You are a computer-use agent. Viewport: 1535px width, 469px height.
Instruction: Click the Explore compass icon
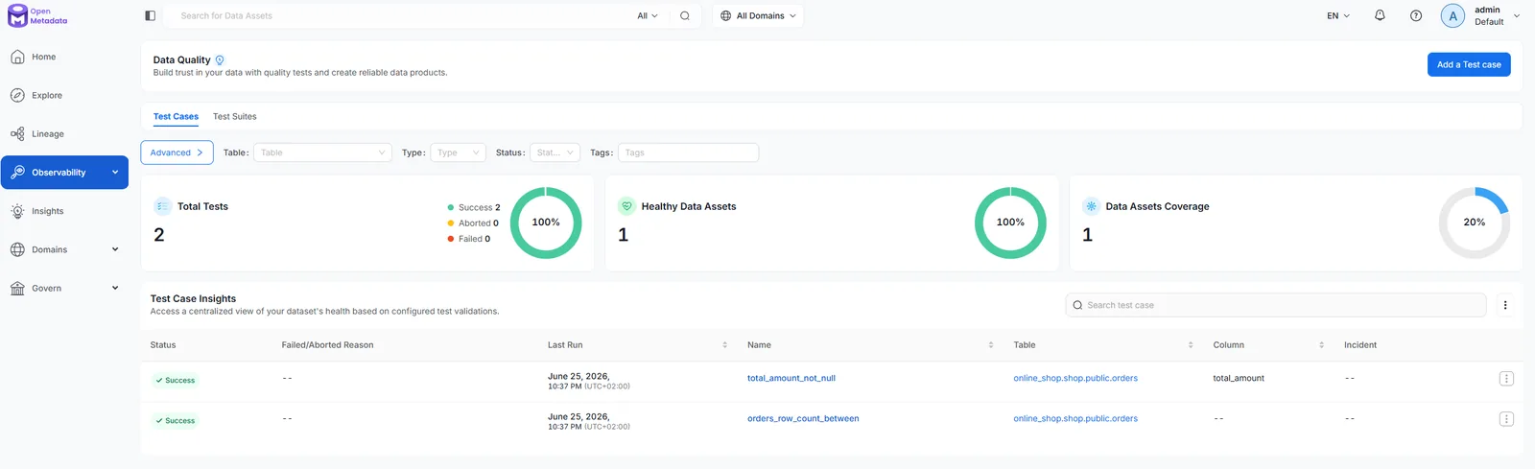[17, 95]
